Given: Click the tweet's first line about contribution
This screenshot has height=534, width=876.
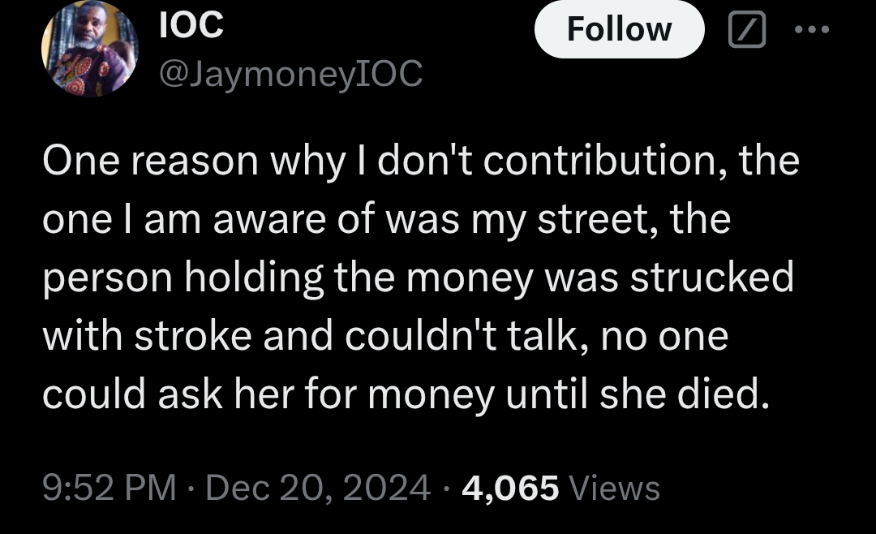Looking at the screenshot, I should click(421, 161).
